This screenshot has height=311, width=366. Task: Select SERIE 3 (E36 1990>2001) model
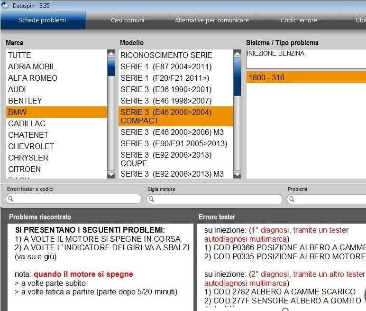coord(176,89)
